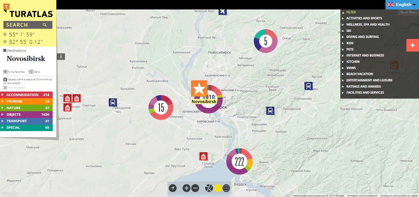Zoom in with the plus button
Image resolution: width=419 pixels, height=197 pixels.
pyautogui.click(x=186, y=188)
